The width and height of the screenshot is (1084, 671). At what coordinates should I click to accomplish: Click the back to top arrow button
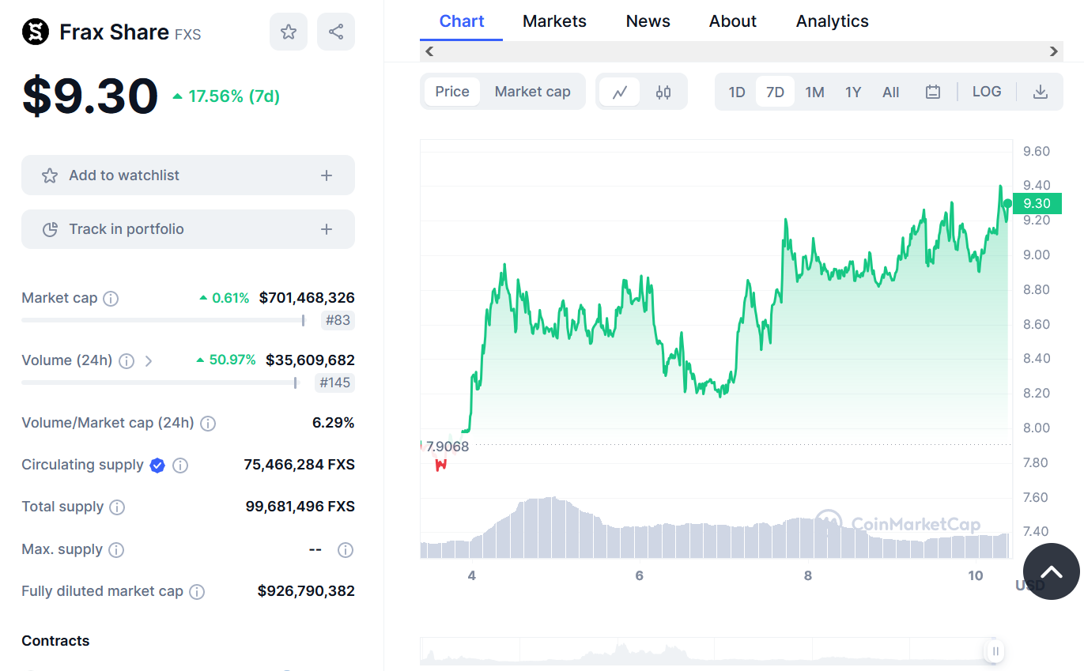click(x=1052, y=571)
